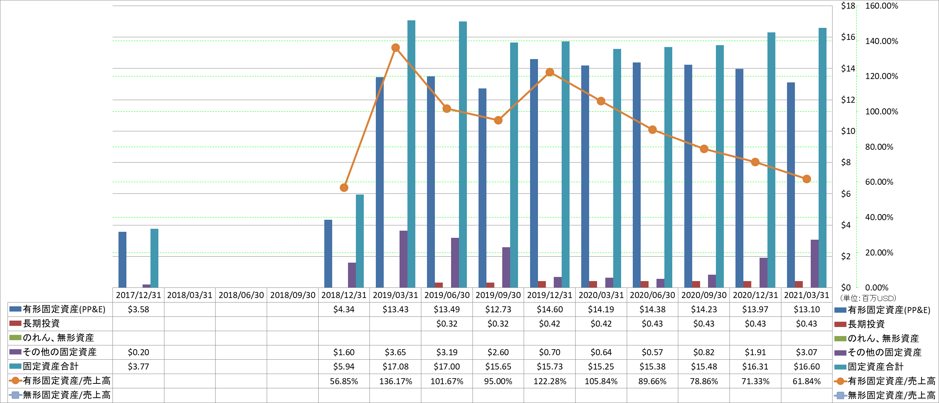The image size is (939, 403).
Task: Select the '無形固定資産/売上高' table row label
Action: pyautogui.click(x=67, y=395)
